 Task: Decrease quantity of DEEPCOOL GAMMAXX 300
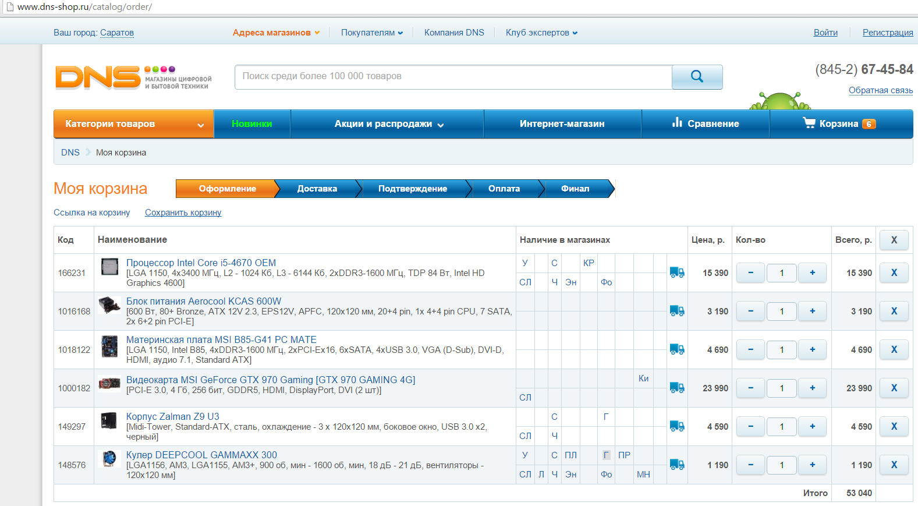(751, 465)
